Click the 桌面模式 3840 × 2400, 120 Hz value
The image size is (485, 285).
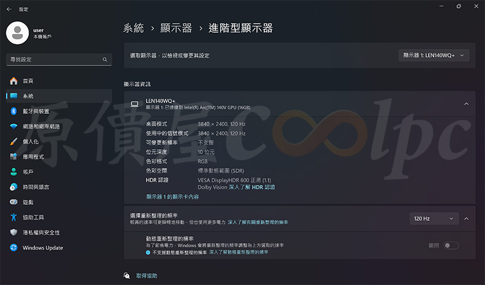click(x=221, y=124)
